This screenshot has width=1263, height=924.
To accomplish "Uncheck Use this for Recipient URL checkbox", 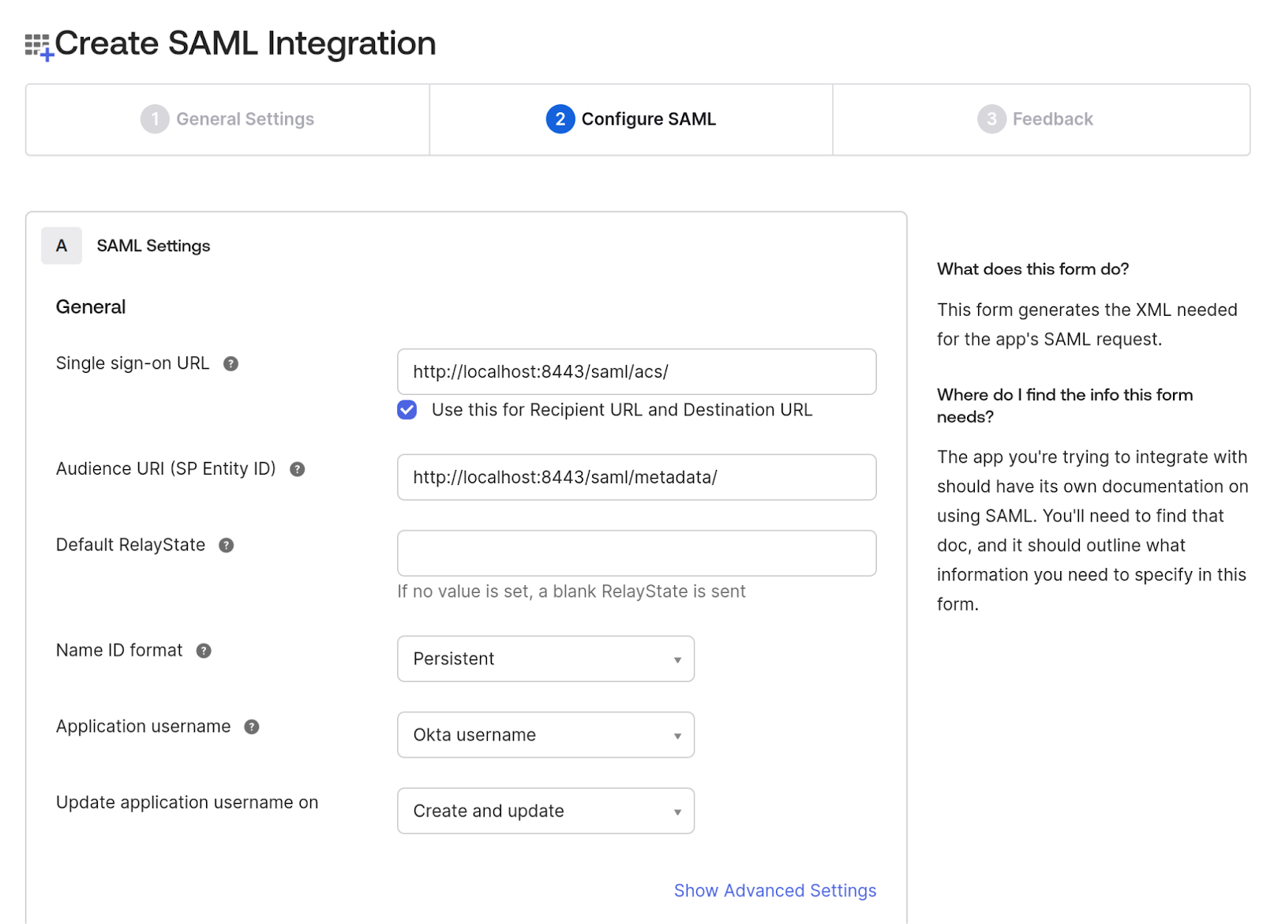I will (407, 410).
